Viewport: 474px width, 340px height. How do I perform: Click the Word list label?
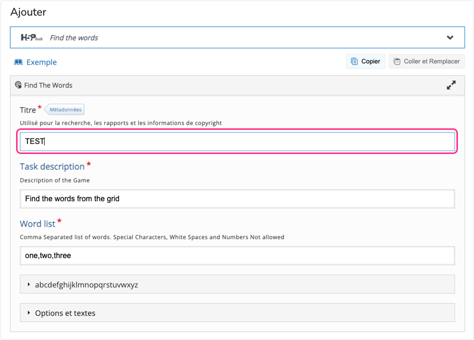coord(38,224)
